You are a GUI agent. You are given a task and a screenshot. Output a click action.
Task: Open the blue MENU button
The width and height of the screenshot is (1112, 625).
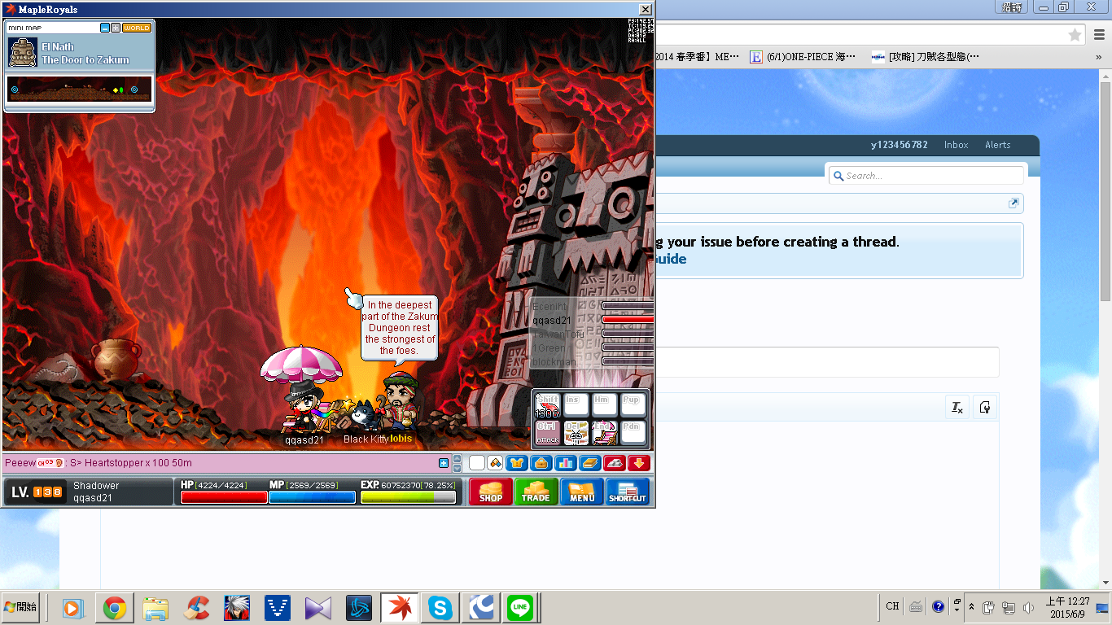click(x=581, y=492)
